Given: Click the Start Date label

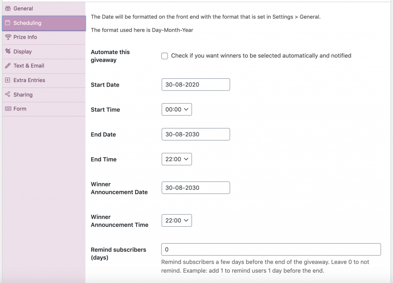Looking at the screenshot, I should [105, 85].
